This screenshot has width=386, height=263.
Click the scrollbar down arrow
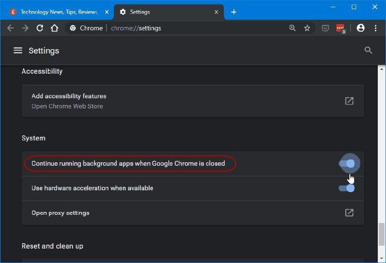pos(382,258)
